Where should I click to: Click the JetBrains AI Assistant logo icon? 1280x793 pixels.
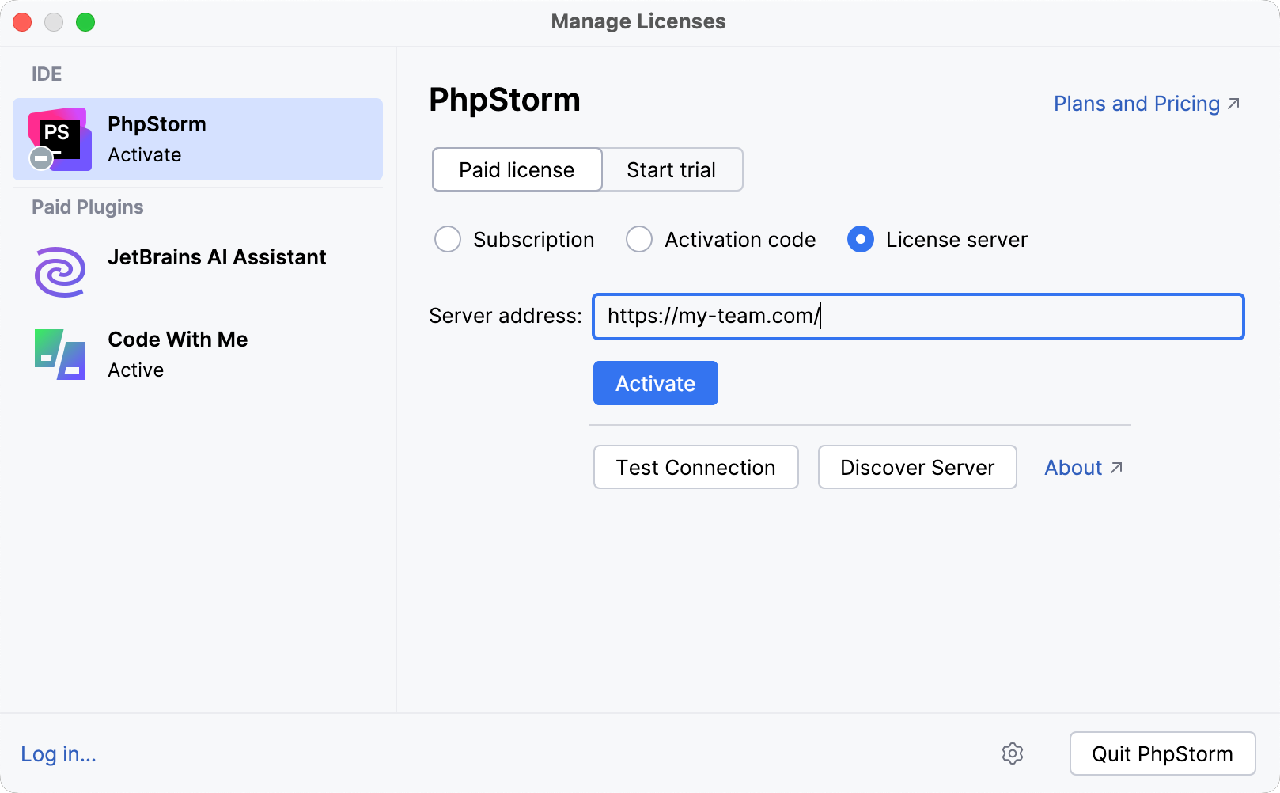59,271
